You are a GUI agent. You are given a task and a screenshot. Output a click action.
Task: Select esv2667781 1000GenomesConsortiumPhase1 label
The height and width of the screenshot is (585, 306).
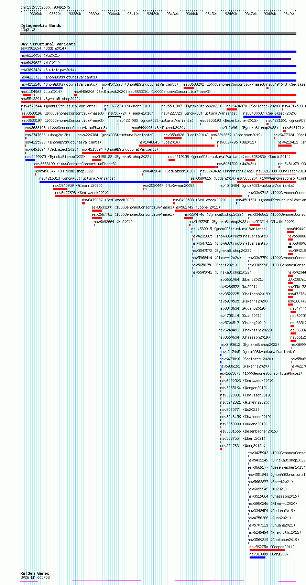(x=133, y=214)
